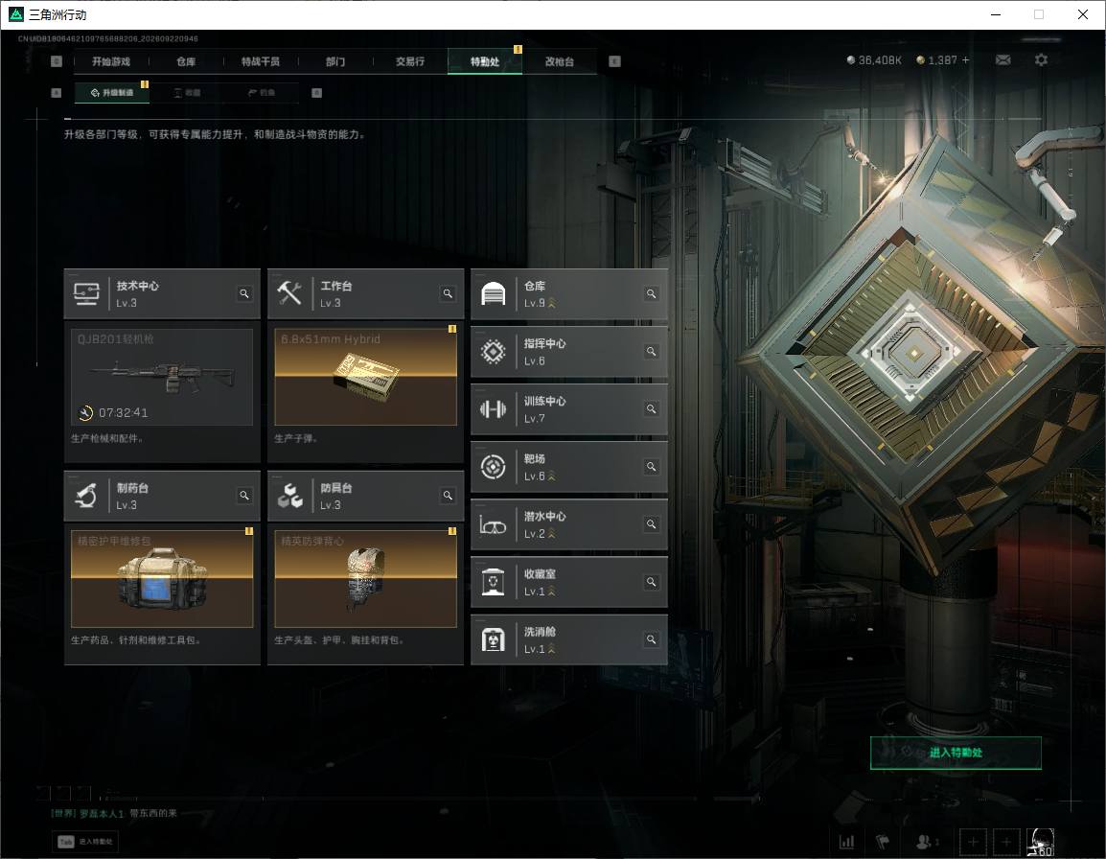Image resolution: width=1106 pixels, height=859 pixels.
Task: Click the flag icon in bottom bar
Action: (883, 842)
